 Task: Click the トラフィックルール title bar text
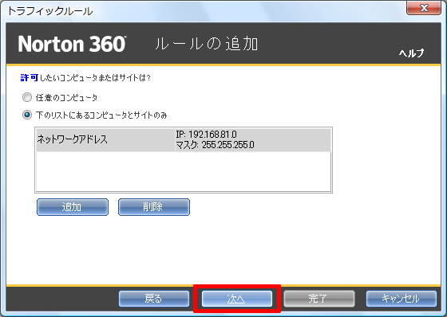click(50, 11)
